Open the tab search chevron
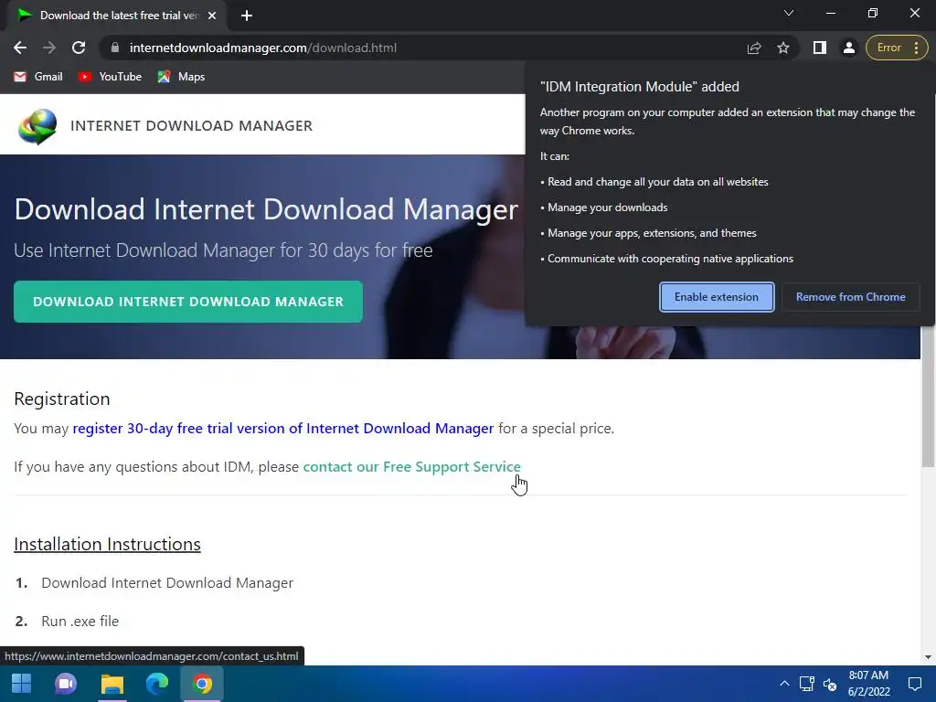936x702 pixels. (789, 13)
